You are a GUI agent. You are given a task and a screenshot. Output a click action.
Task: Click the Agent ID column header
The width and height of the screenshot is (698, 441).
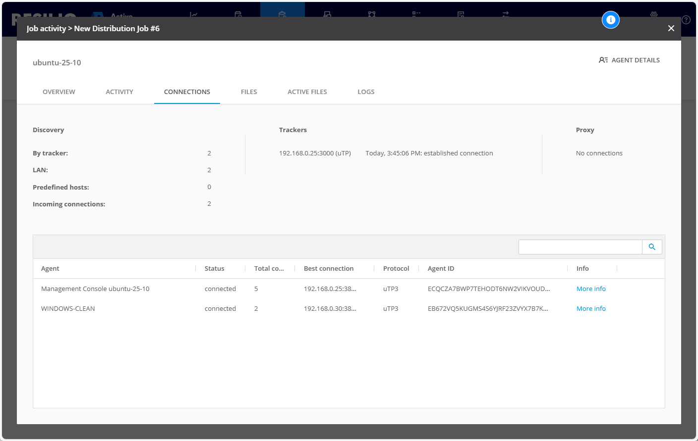(441, 268)
